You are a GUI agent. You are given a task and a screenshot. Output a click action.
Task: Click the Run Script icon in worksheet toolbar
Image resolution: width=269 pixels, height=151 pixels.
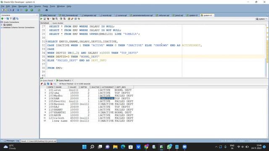(45, 19)
